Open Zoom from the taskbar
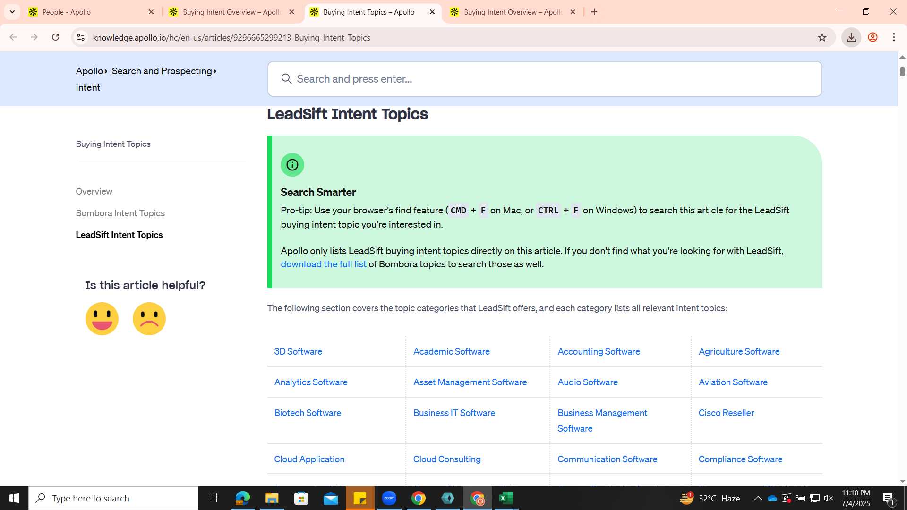 coord(389,498)
